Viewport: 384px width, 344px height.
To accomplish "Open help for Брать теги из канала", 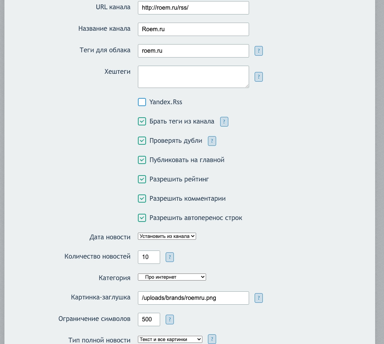I will coord(224,122).
